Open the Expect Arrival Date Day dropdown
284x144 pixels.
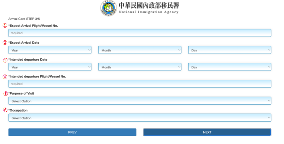click(x=230, y=50)
